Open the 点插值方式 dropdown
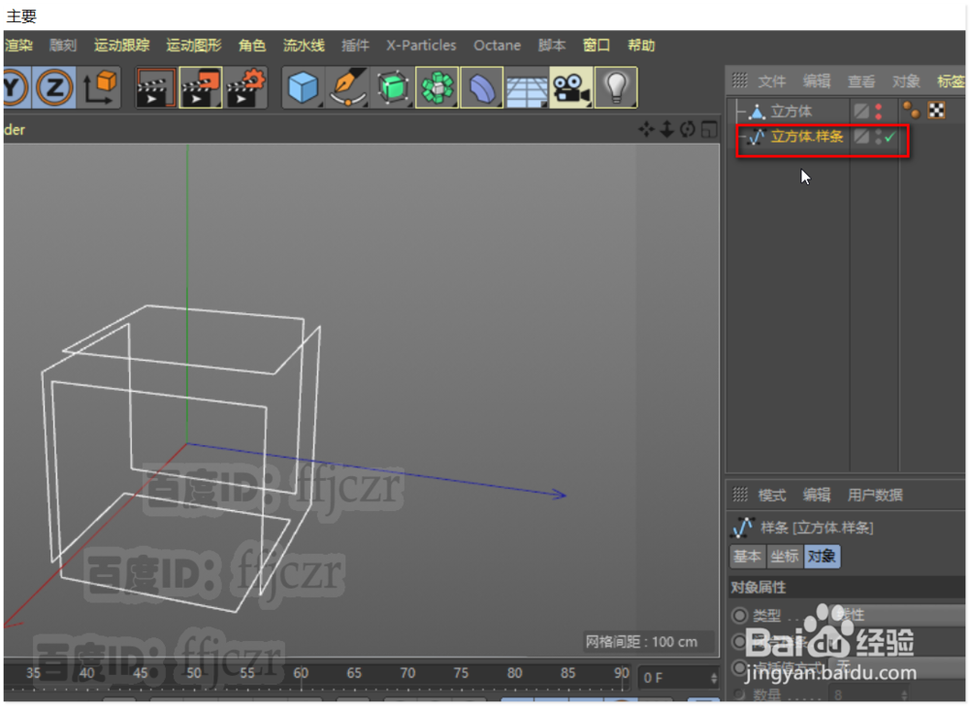 [x=896, y=667]
